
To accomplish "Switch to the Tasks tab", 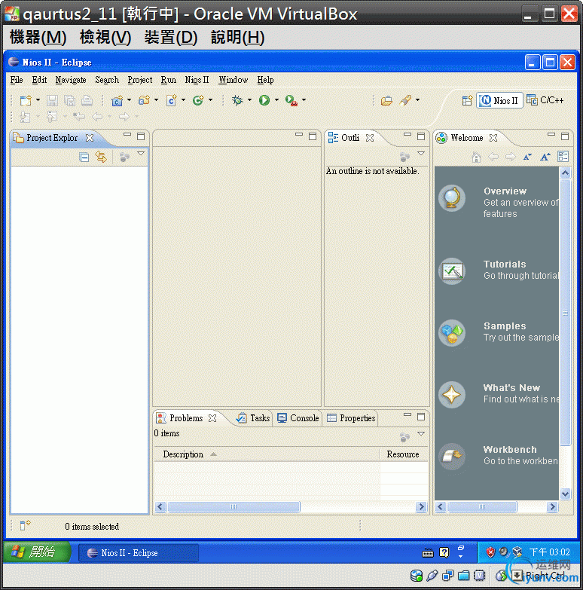I will 253,418.
